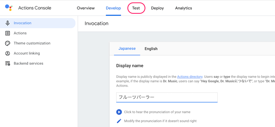Click the 'Display name' heading

(x=130, y=66)
